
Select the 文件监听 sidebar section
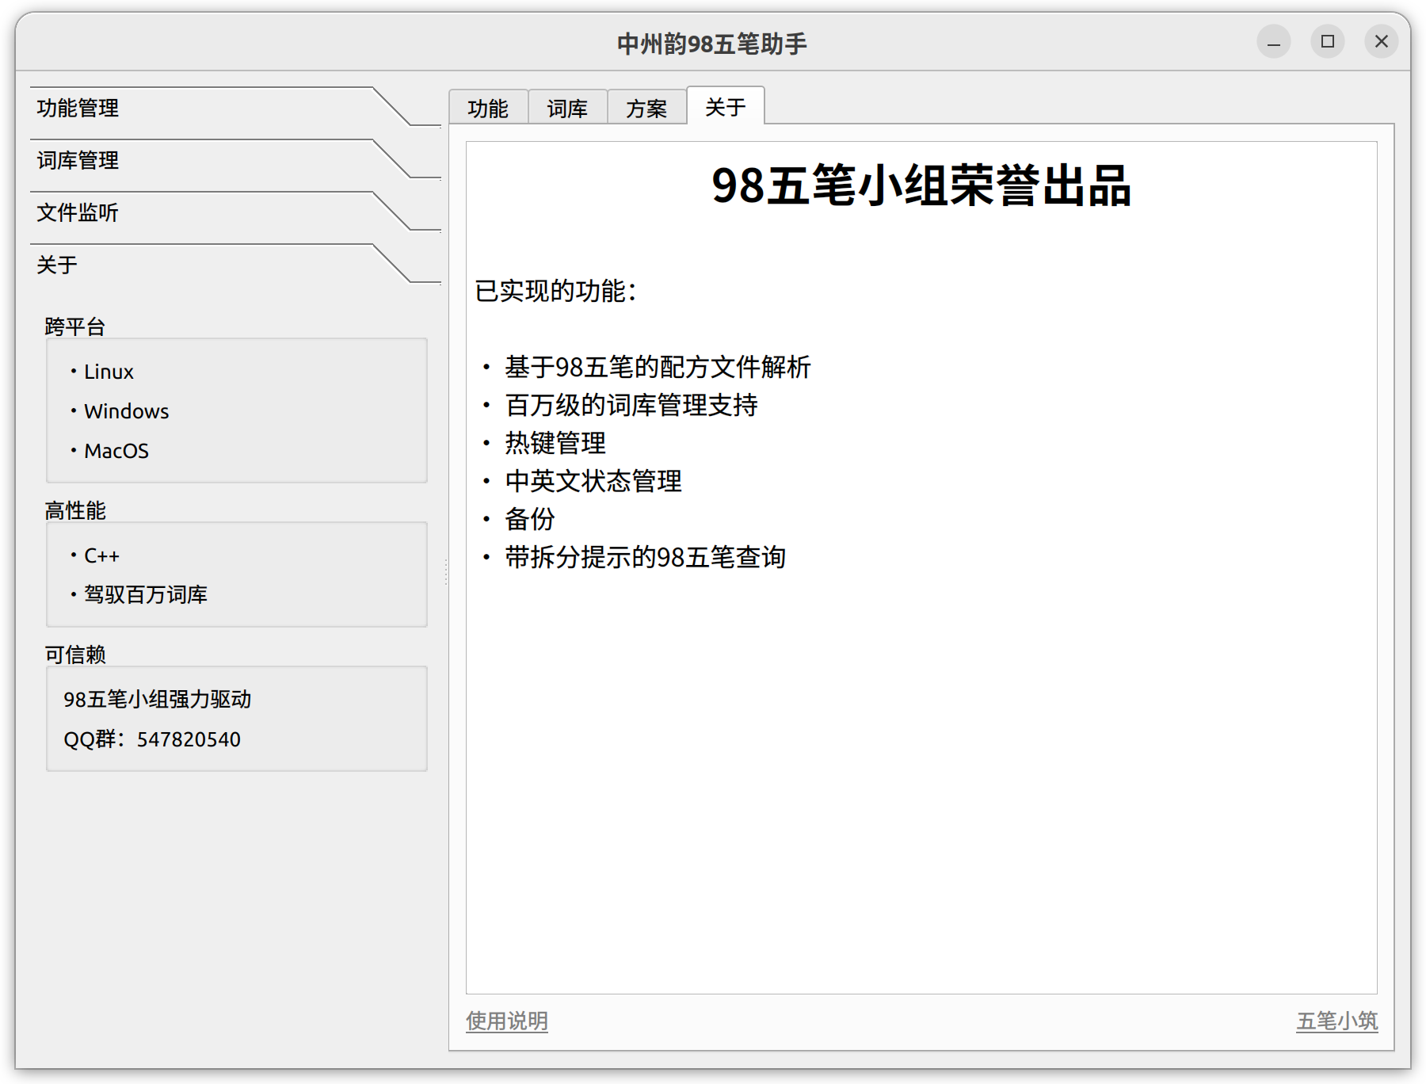[x=77, y=213]
